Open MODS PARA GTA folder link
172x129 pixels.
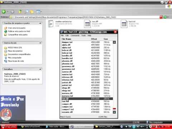15,48
